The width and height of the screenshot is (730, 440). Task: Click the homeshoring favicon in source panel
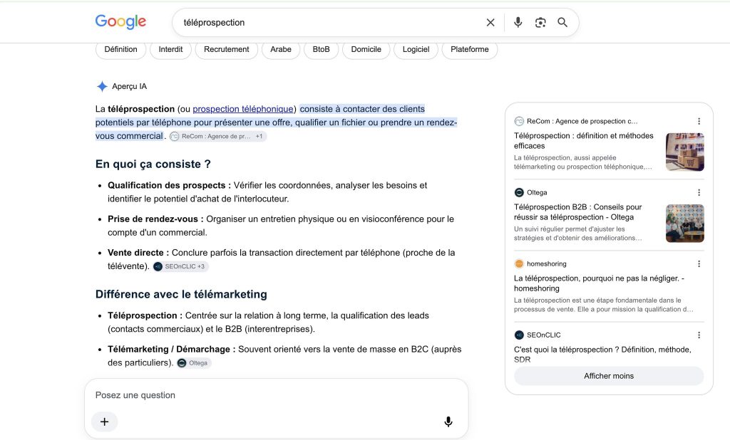click(x=519, y=263)
